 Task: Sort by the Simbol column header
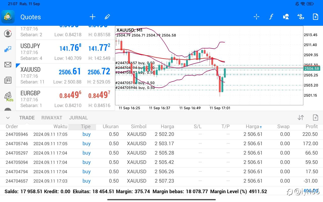[x=139, y=127]
